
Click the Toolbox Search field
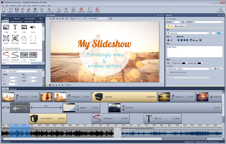(16, 63)
